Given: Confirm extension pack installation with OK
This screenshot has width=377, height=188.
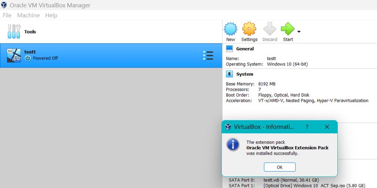Looking at the screenshot, I should (280, 167).
